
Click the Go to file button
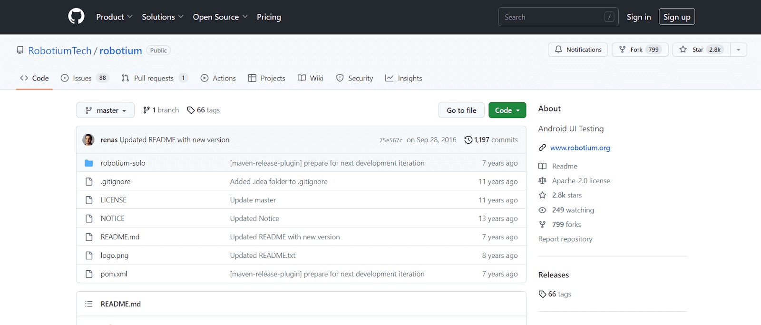tap(461, 110)
